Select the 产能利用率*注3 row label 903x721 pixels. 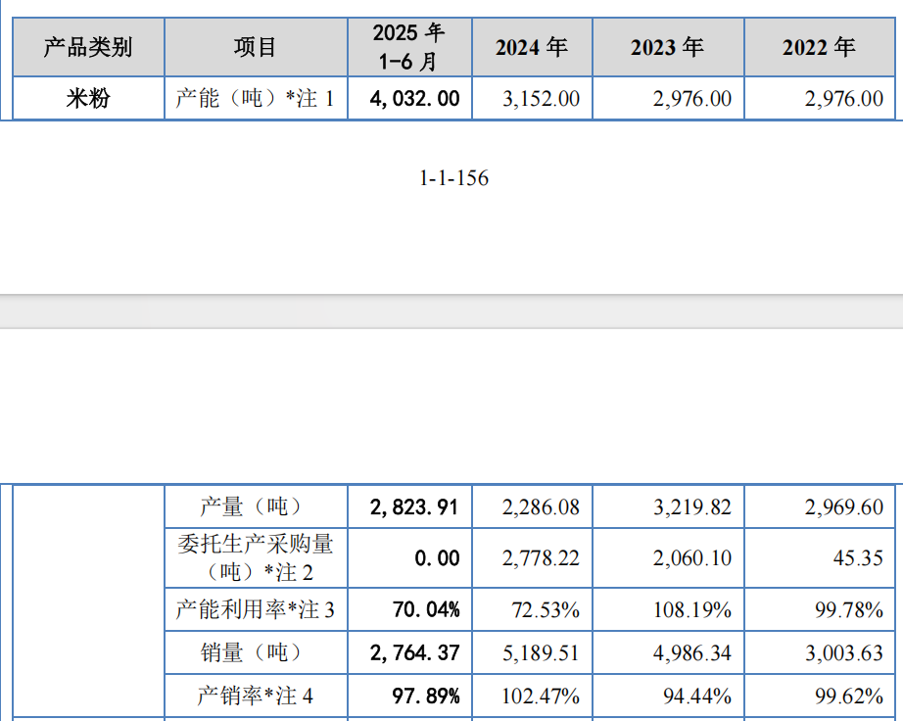256,609
